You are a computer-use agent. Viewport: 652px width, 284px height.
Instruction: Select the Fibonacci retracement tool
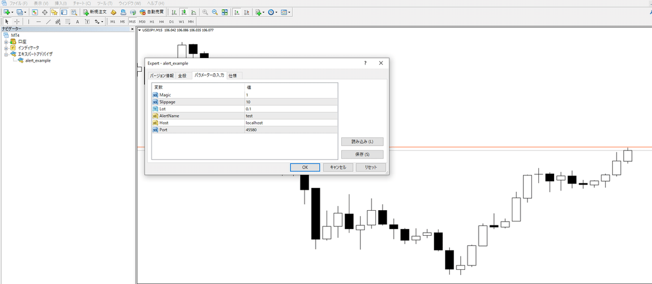pos(67,22)
